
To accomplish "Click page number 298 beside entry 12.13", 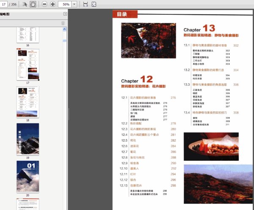I will pyautogui.click(x=173, y=186).
